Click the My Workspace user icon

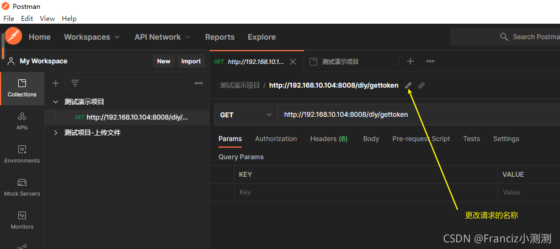(11, 61)
